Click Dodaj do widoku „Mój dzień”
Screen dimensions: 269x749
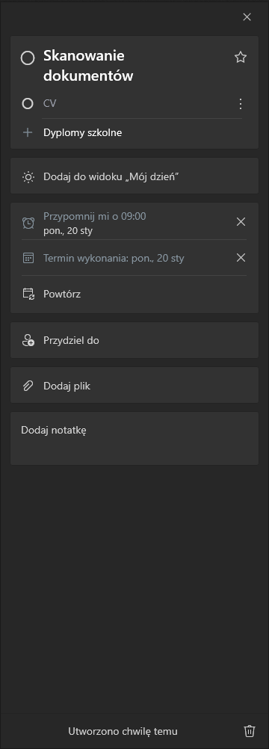[x=134, y=176]
